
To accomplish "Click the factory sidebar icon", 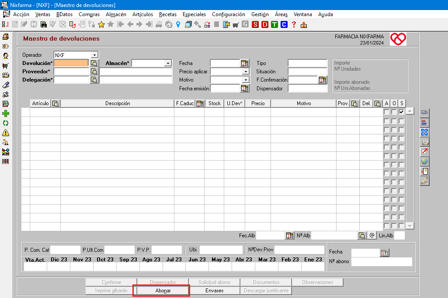I will [6, 75].
